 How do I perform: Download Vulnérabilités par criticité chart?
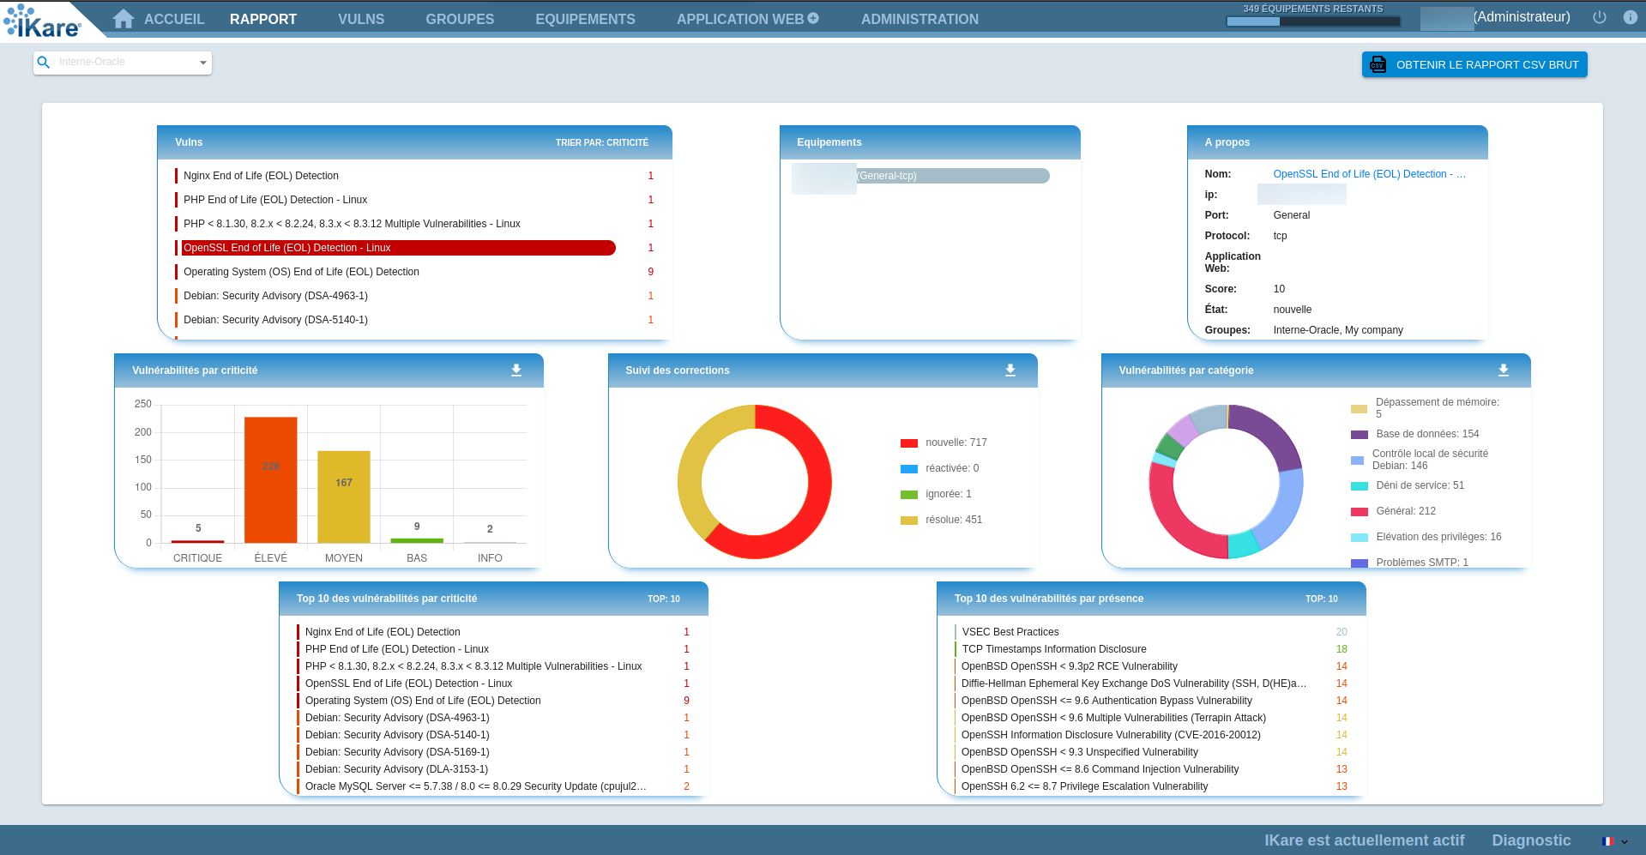[x=516, y=370]
